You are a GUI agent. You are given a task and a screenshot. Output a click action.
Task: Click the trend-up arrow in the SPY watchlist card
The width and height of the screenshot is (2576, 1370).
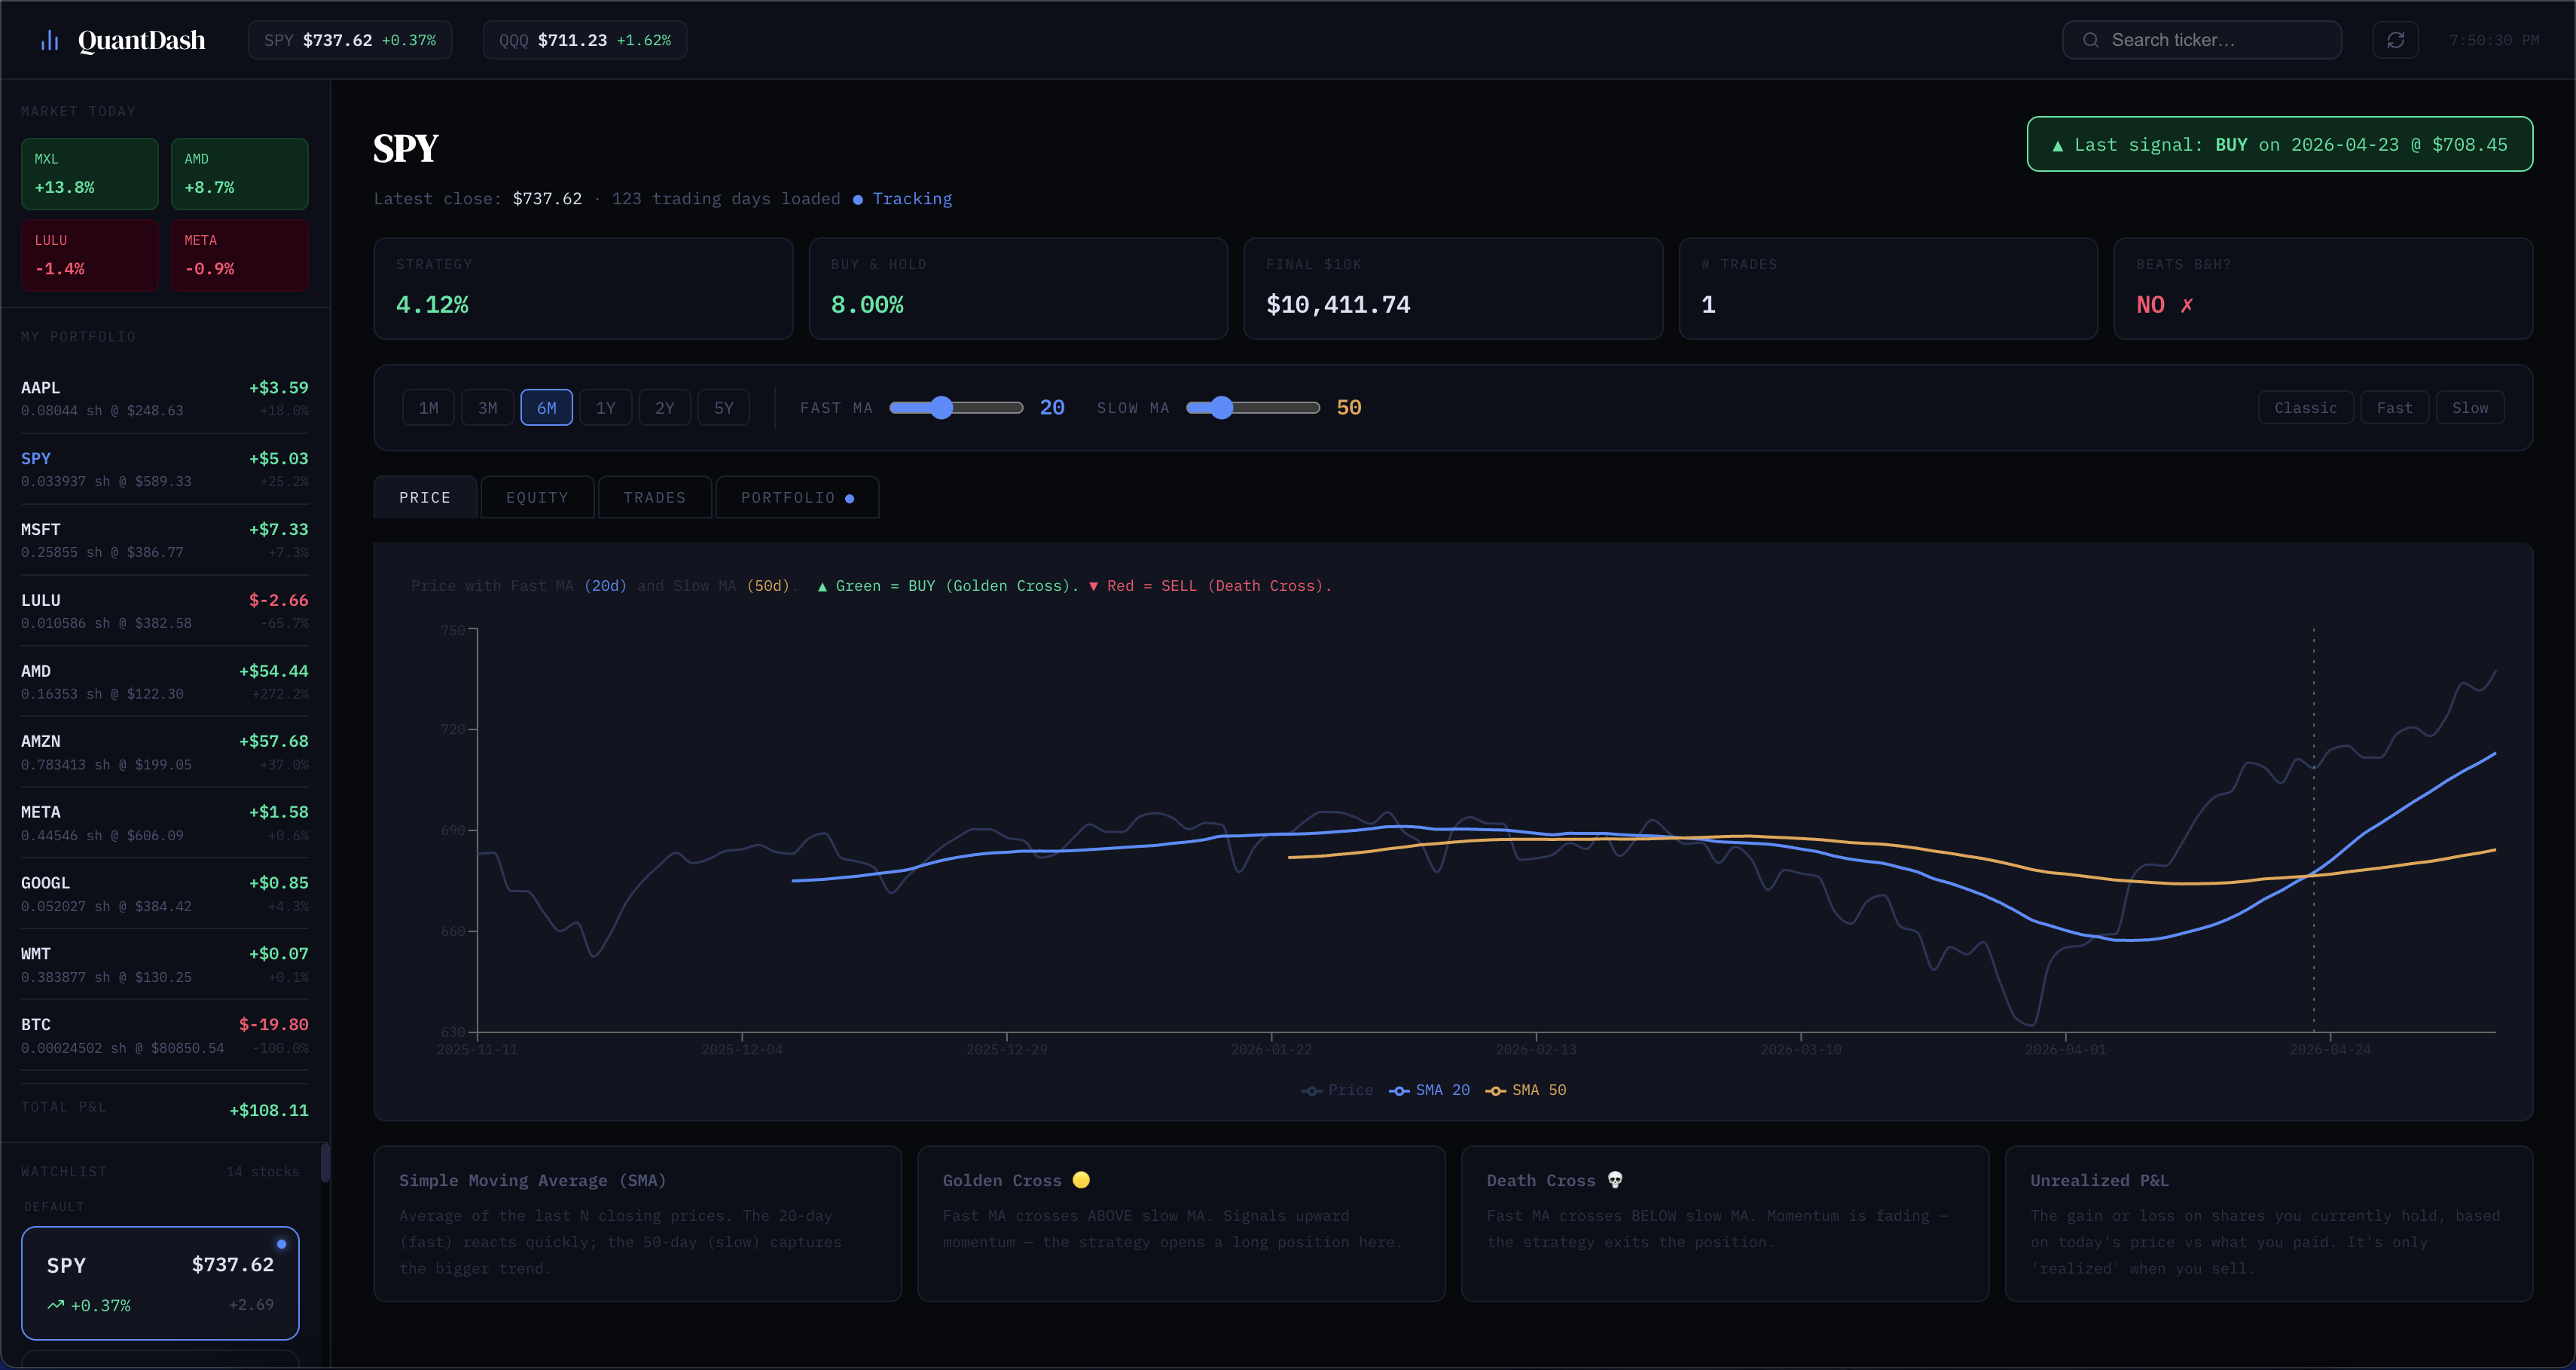tap(56, 1305)
